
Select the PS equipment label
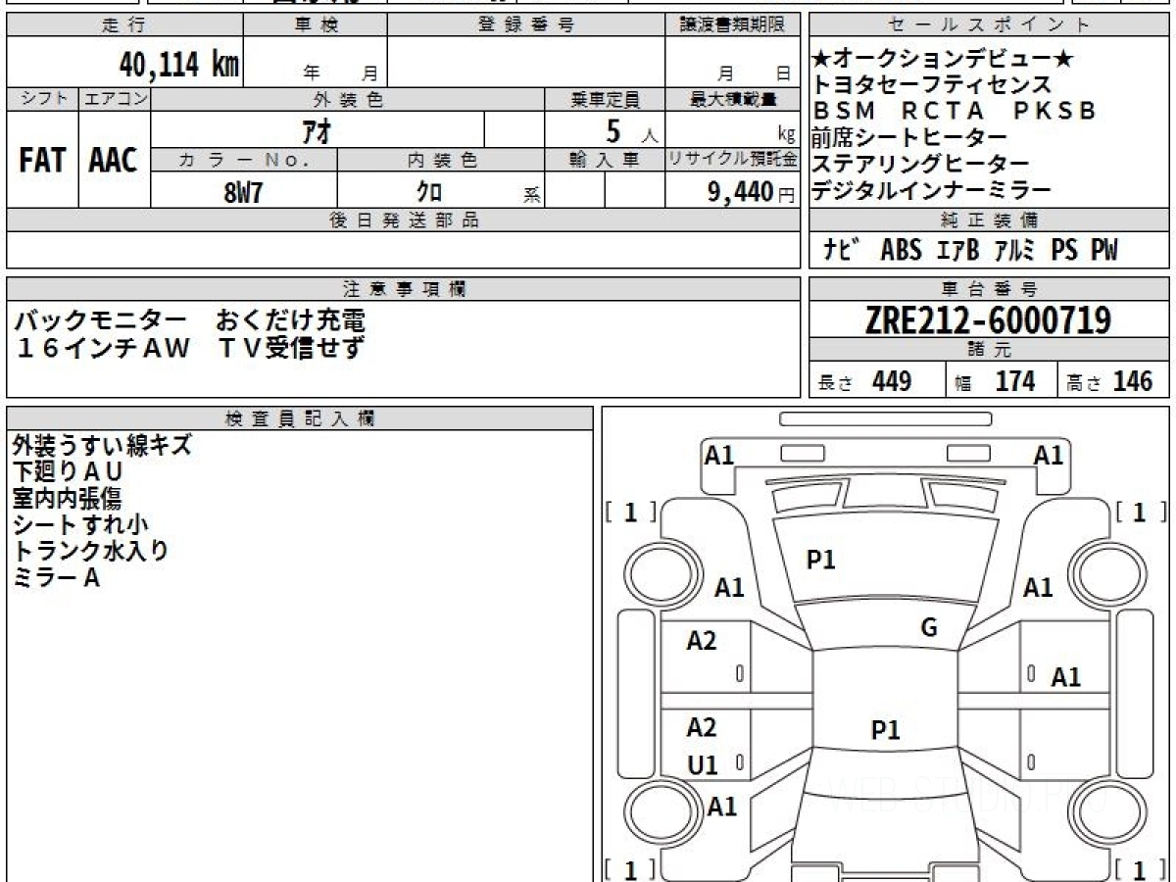(x=1065, y=251)
